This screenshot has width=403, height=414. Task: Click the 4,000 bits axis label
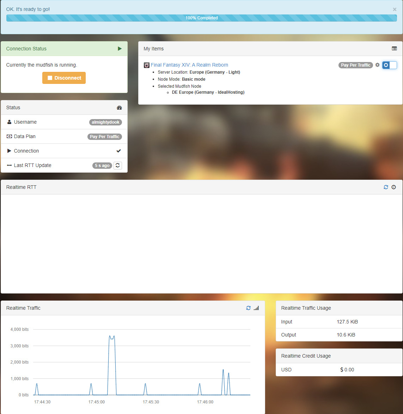(x=19, y=329)
